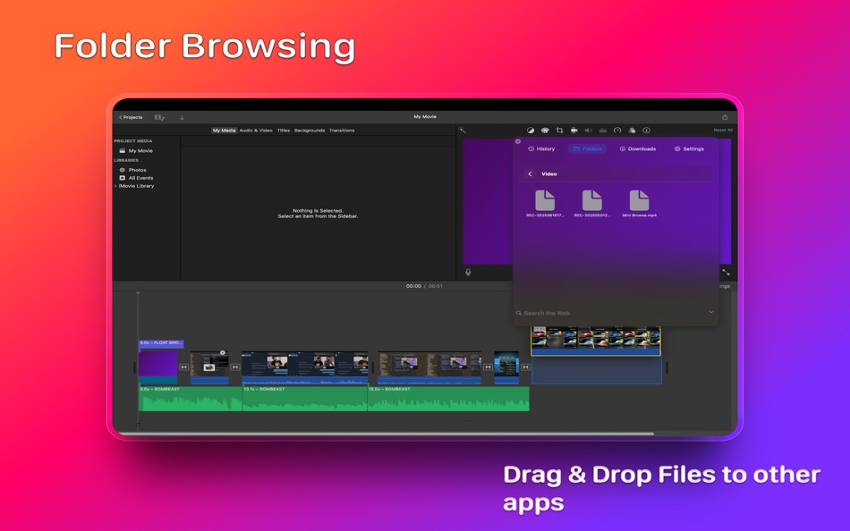Open the Stabilization controls
850x531 pixels.
[x=574, y=131]
